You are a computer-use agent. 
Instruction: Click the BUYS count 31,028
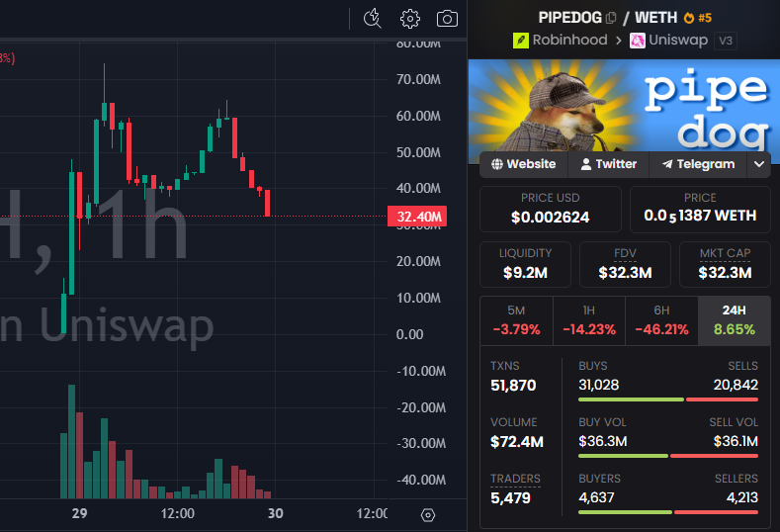pyautogui.click(x=598, y=385)
